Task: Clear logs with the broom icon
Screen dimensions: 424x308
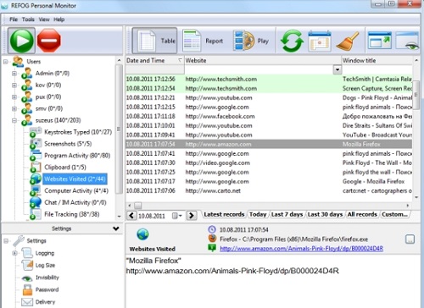Action: coord(348,41)
